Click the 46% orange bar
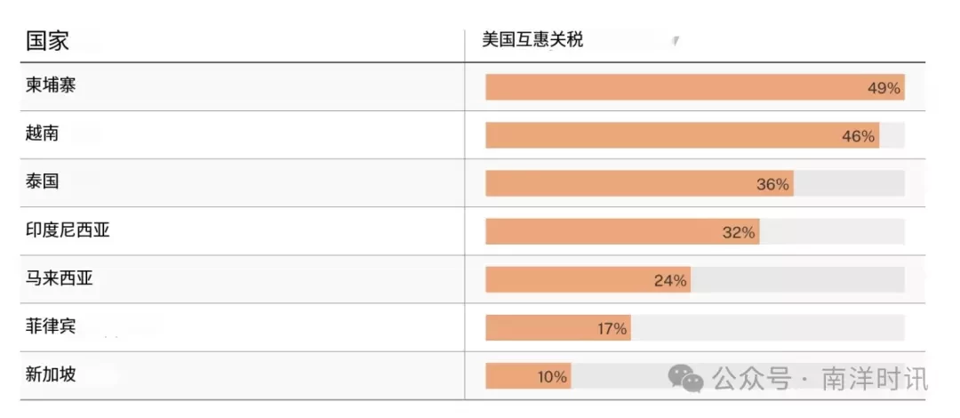Viewport: 960px width, 418px height. 683,135
